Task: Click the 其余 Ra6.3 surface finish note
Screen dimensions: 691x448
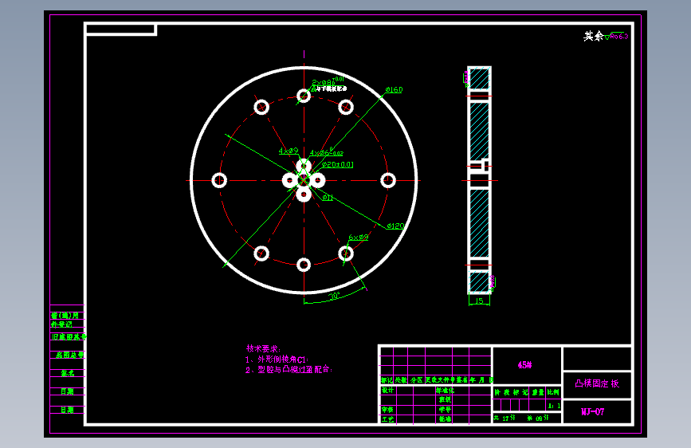Action: (x=606, y=36)
